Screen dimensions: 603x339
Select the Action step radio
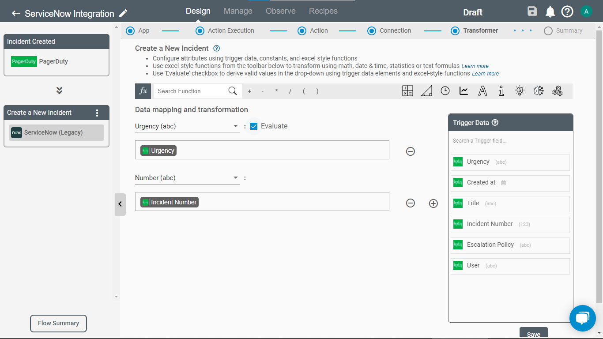click(302, 31)
